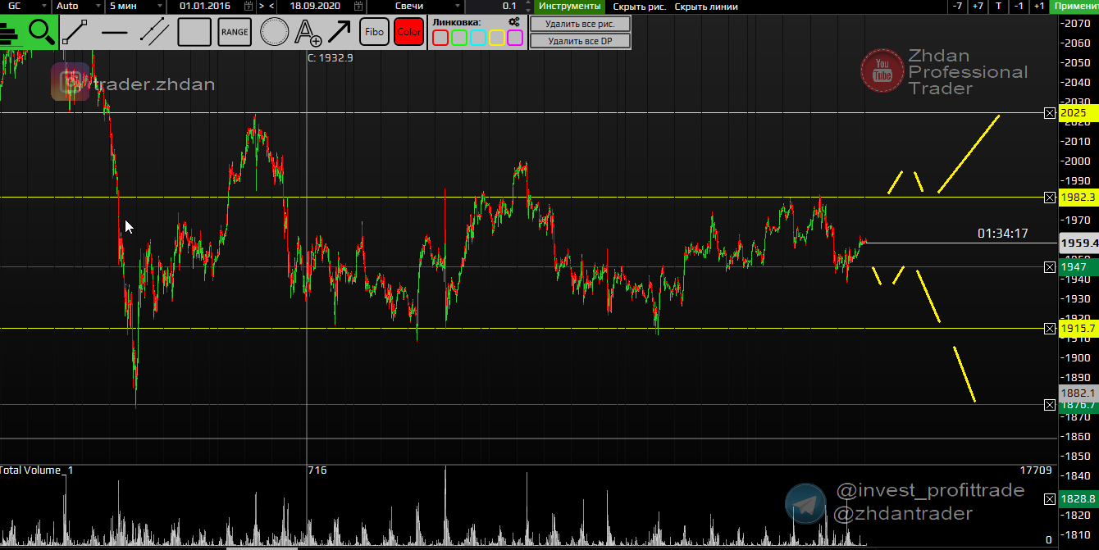Viewport: 1099px width, 550px height.
Task: Toggle the X box on the 1915.7 level
Action: [1050, 329]
